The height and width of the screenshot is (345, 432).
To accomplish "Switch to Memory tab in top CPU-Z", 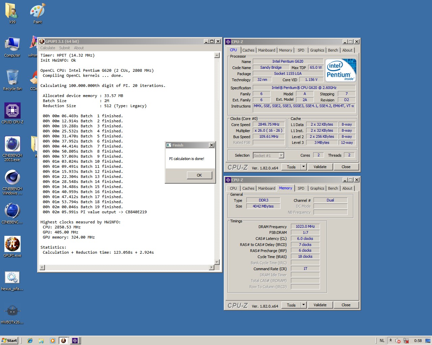I will click(286, 50).
